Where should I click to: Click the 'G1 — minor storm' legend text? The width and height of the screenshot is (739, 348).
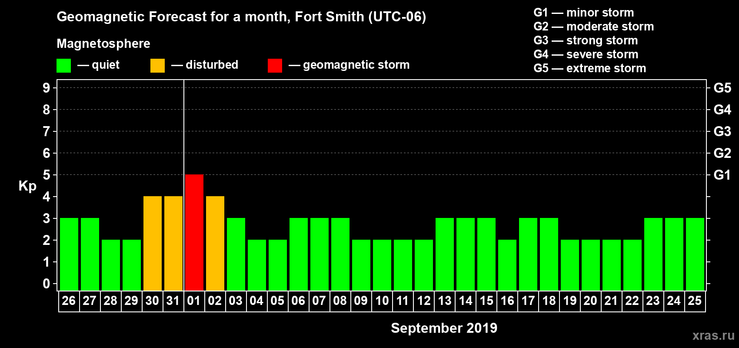tap(584, 13)
